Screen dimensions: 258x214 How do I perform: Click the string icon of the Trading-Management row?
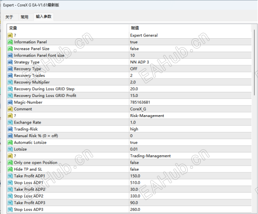tap(10, 156)
